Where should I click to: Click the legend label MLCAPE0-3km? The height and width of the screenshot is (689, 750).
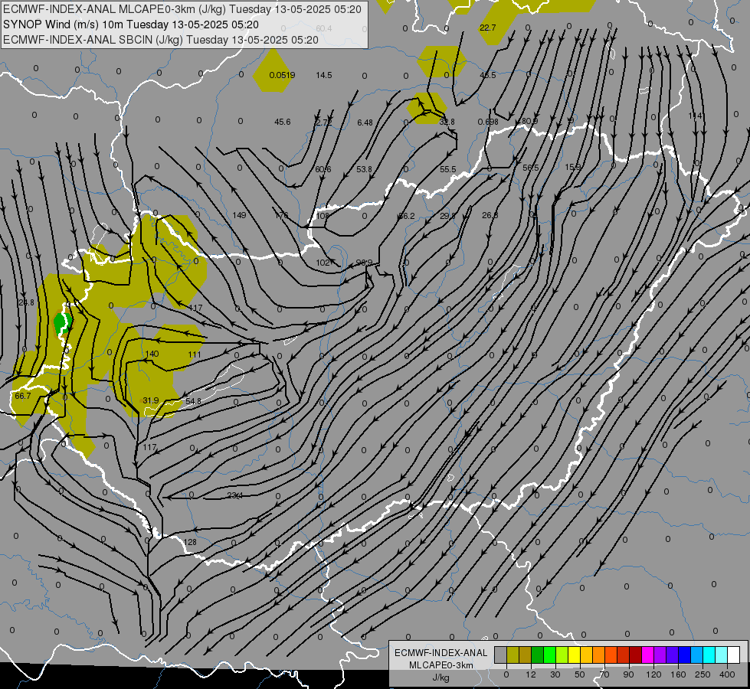coord(441,665)
